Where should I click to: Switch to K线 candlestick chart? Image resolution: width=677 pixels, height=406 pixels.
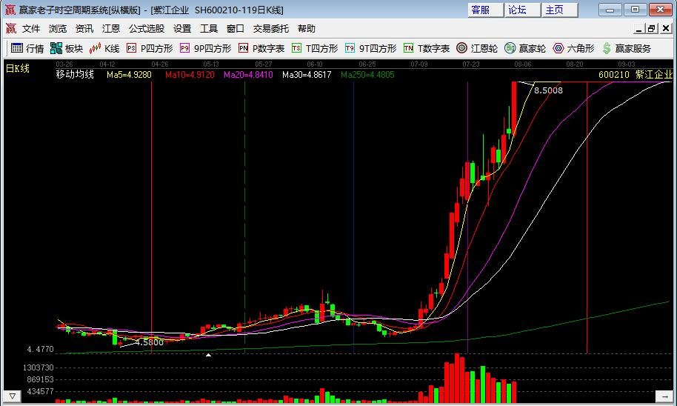coord(104,48)
